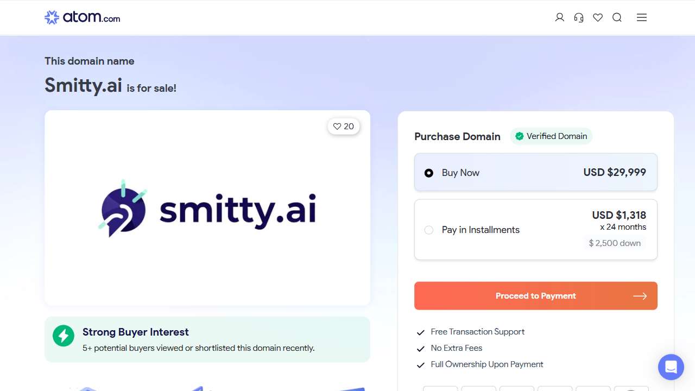The height and width of the screenshot is (391, 695).
Task: Select the Pay in Installments radio option
Action: click(x=429, y=230)
